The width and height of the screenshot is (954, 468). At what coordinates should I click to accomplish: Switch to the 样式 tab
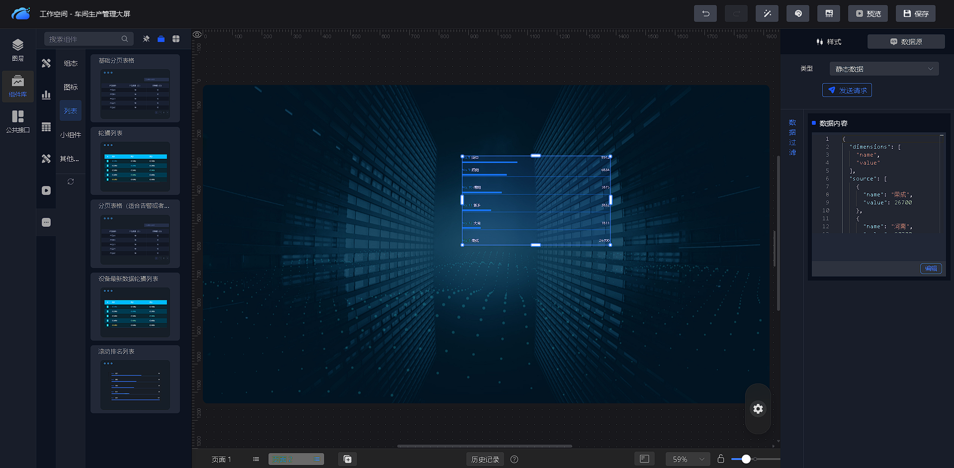pyautogui.click(x=829, y=42)
